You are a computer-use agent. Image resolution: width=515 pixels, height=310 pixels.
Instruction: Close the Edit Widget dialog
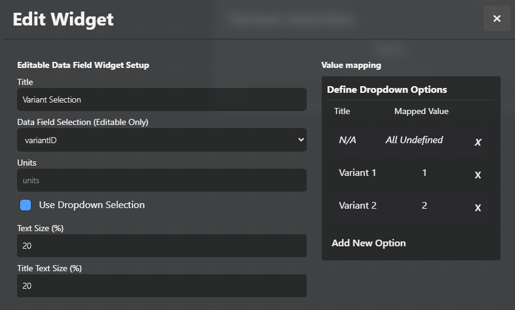pyautogui.click(x=497, y=18)
